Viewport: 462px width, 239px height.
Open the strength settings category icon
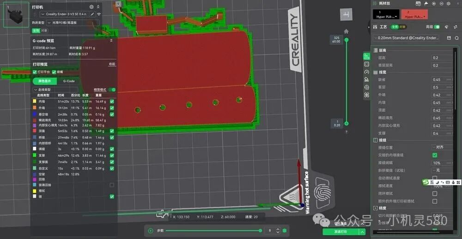coord(366,64)
